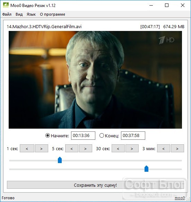This screenshot has width=191, height=202.
Task: Open the Язык menu
Action: pos(31,14)
